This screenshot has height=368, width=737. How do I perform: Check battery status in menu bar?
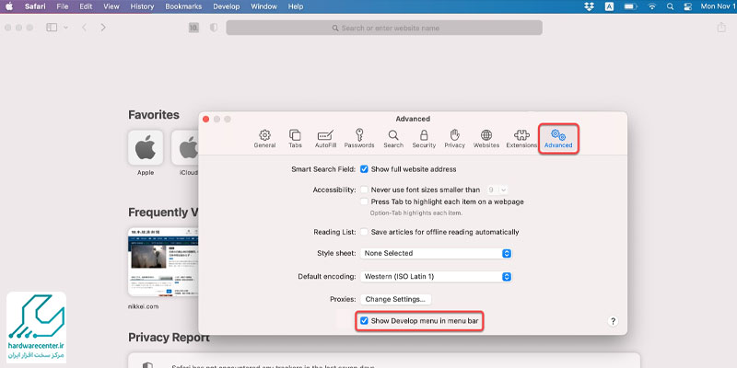tap(630, 6)
